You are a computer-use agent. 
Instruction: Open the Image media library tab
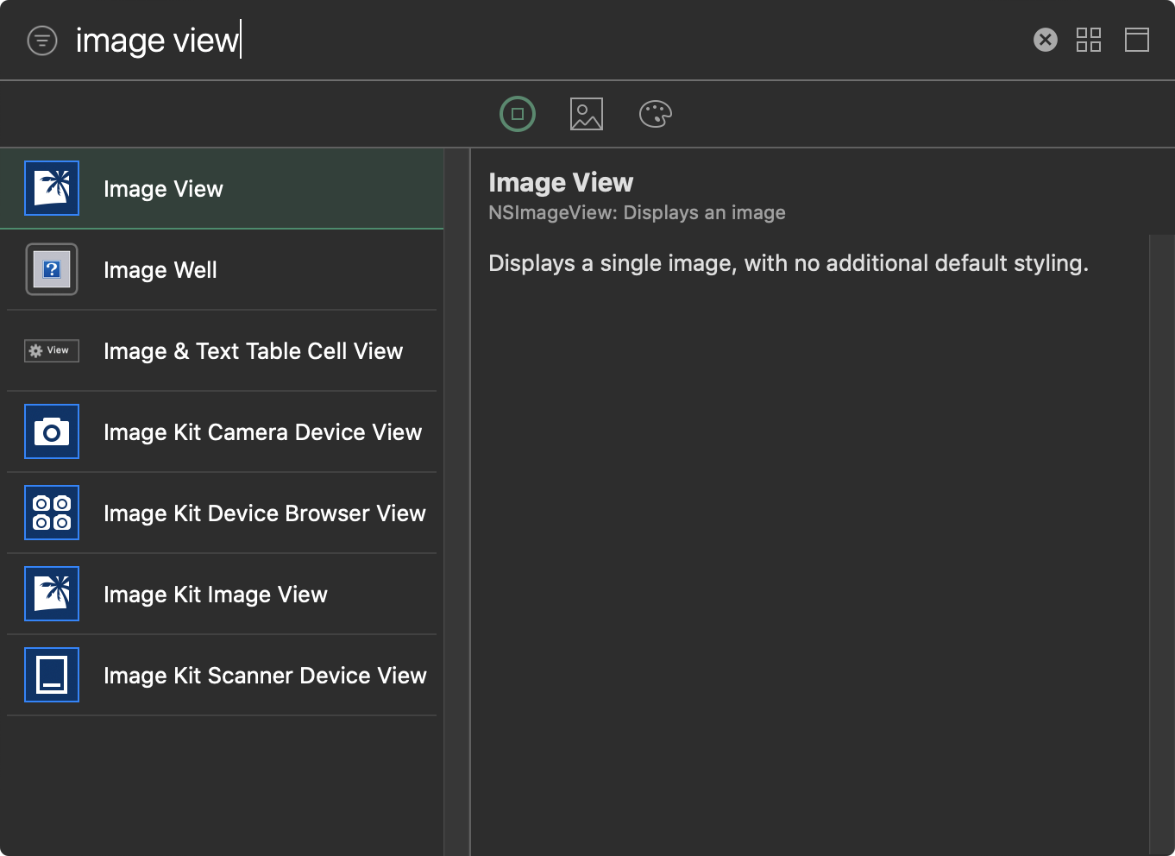pyautogui.click(x=587, y=114)
